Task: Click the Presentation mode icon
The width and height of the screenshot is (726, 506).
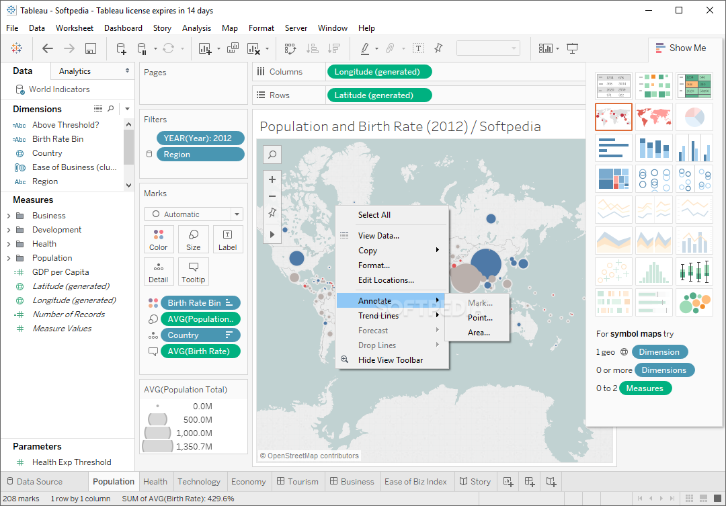Action: tap(572, 48)
